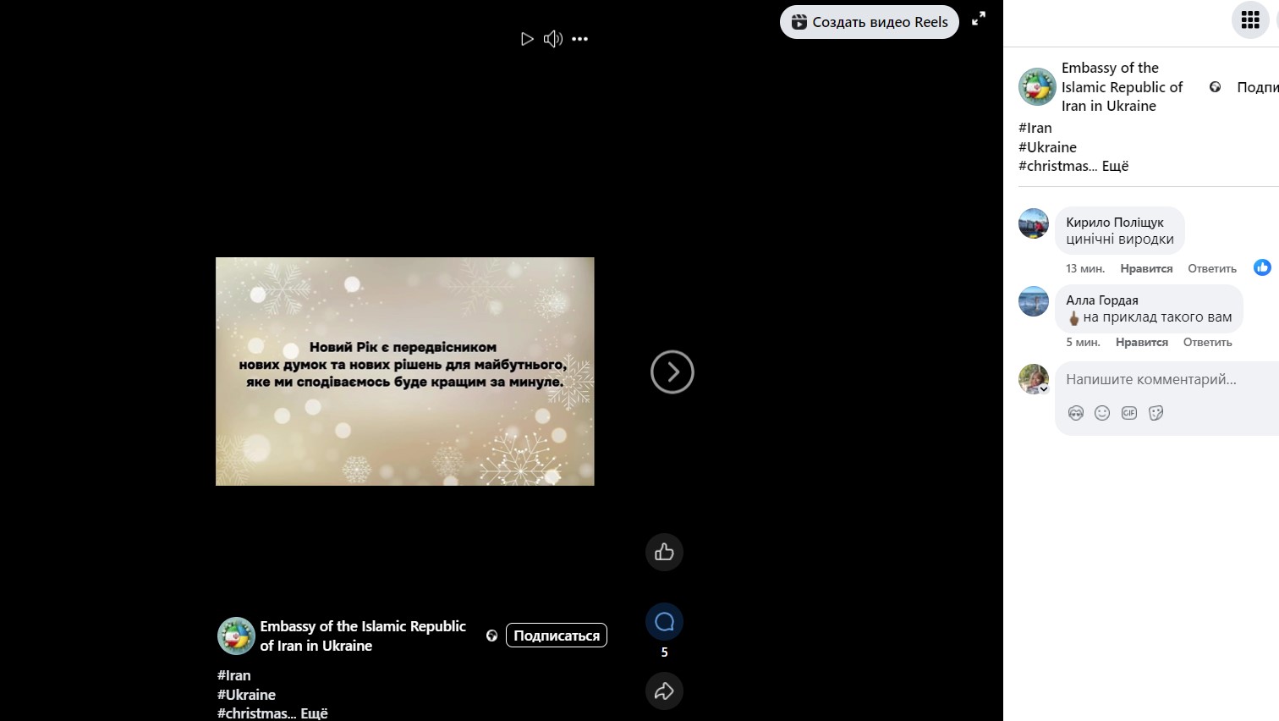The height and width of the screenshot is (721, 1279).
Task: Play the reel video
Action: point(527,39)
